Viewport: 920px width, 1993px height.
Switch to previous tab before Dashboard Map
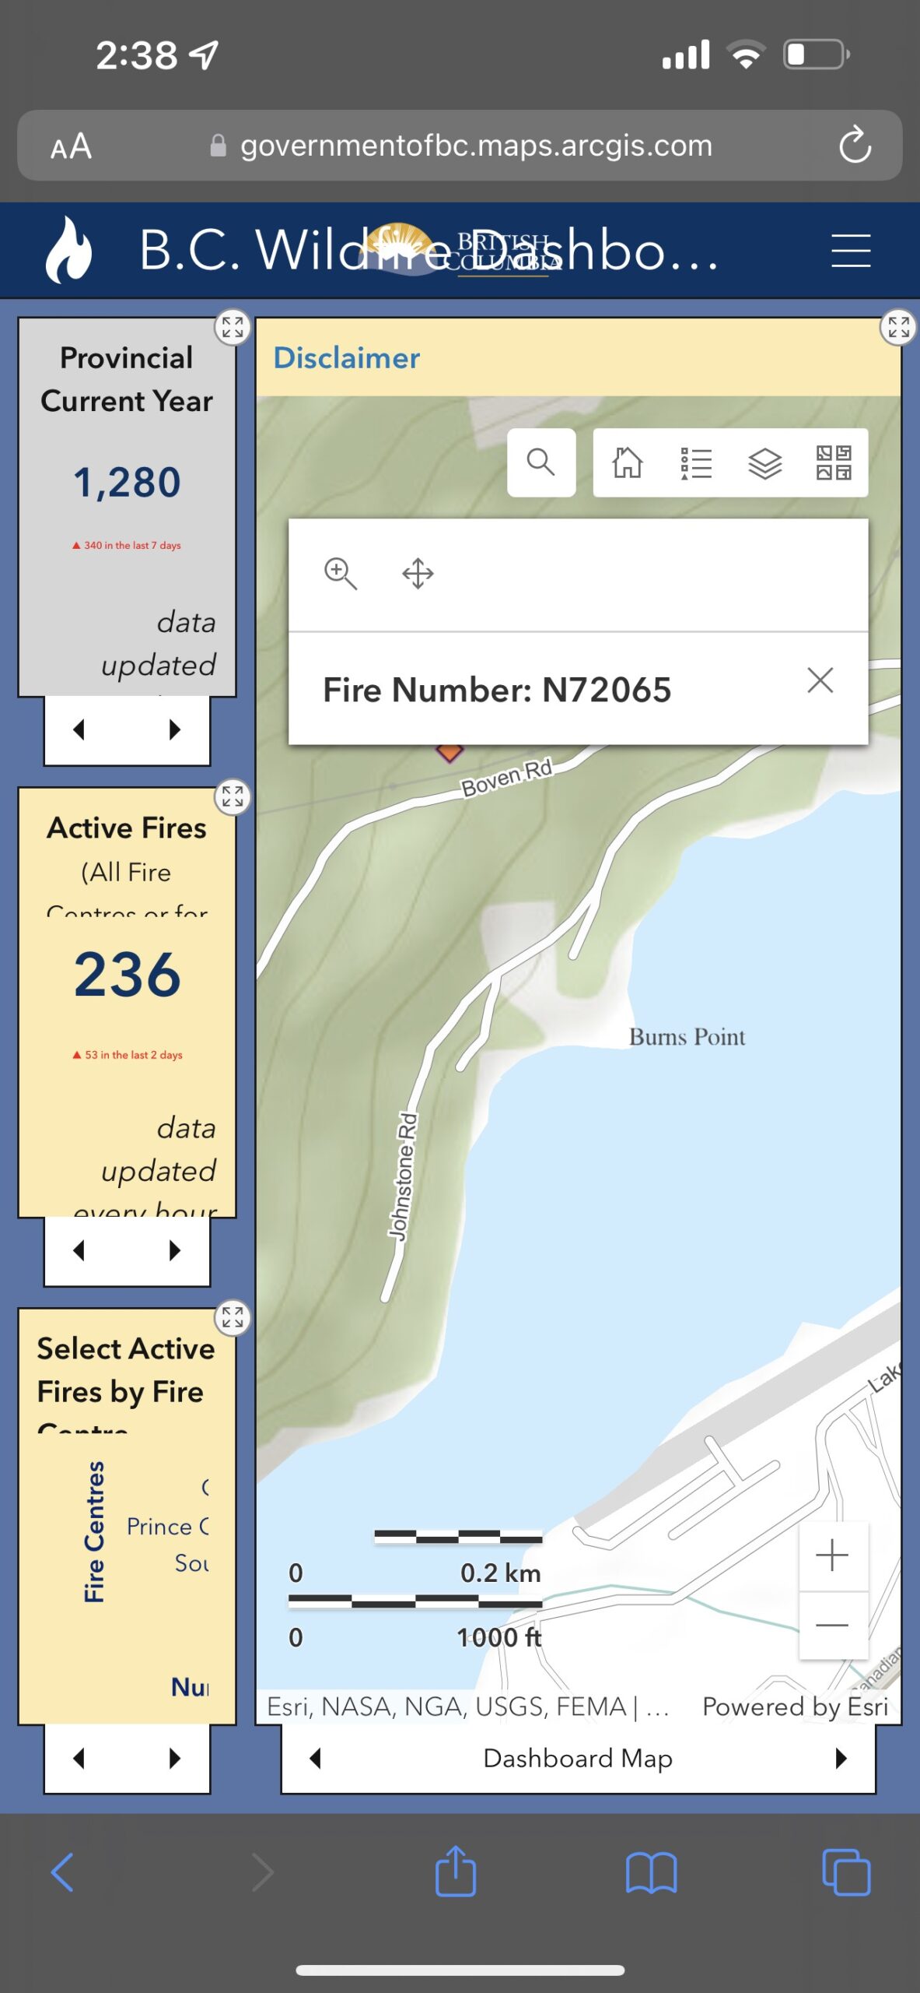[315, 1758]
